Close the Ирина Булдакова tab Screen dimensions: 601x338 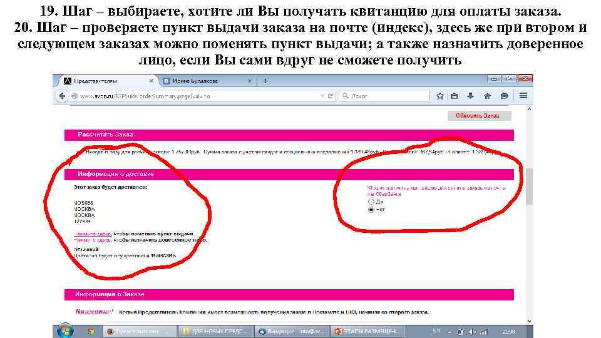coord(250,81)
